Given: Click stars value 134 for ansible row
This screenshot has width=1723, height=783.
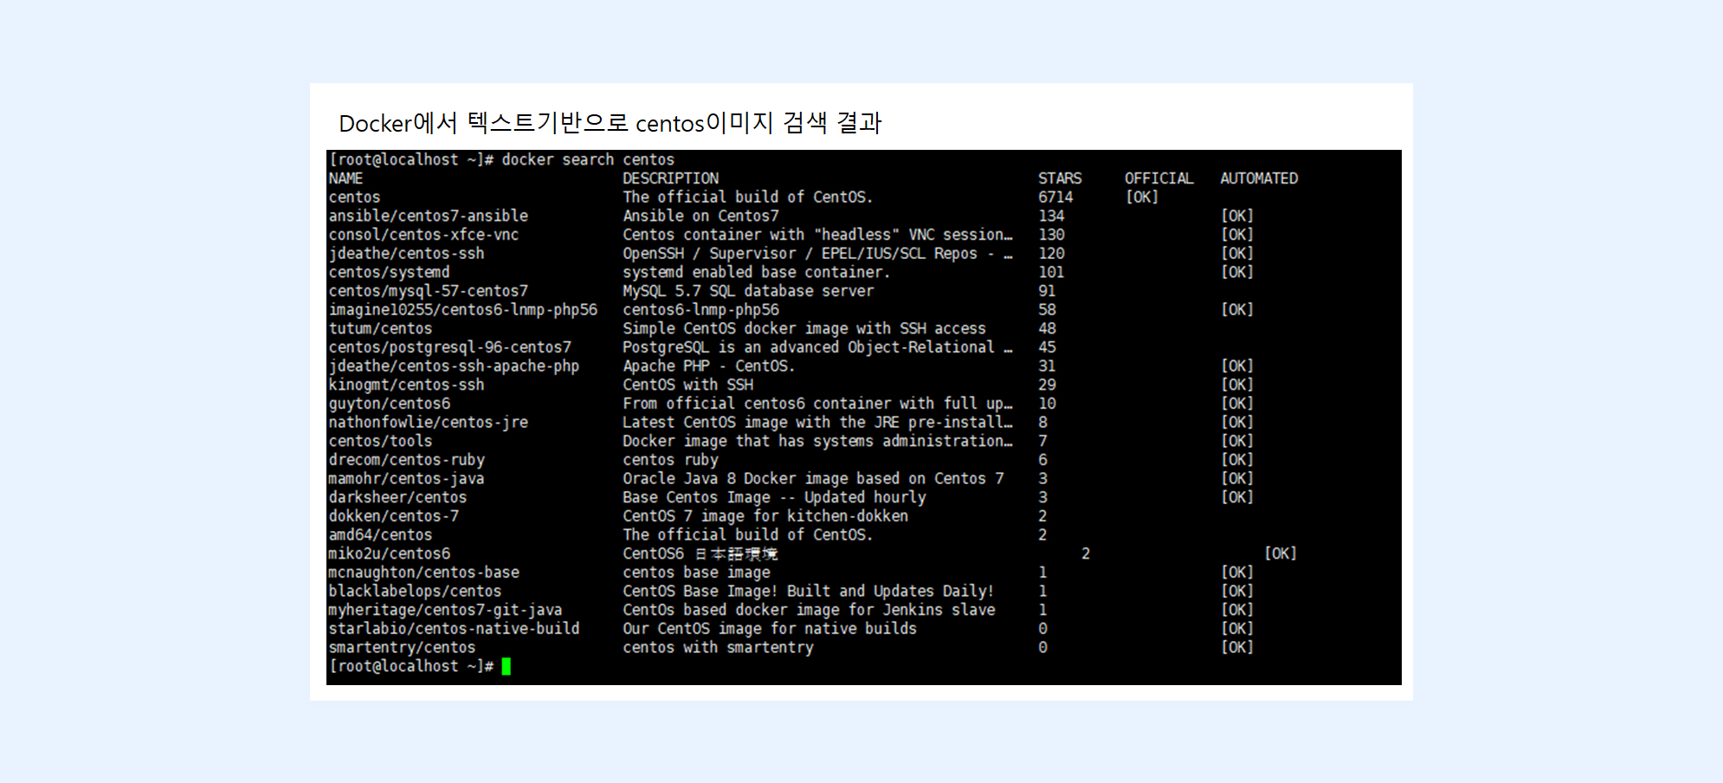Looking at the screenshot, I should [1051, 216].
